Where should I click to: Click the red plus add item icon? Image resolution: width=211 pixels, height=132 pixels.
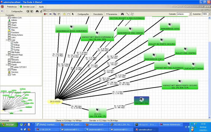point(45,14)
